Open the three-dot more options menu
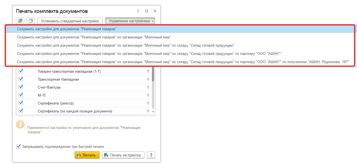Viewport: 357px width, 164px height. 138,11
